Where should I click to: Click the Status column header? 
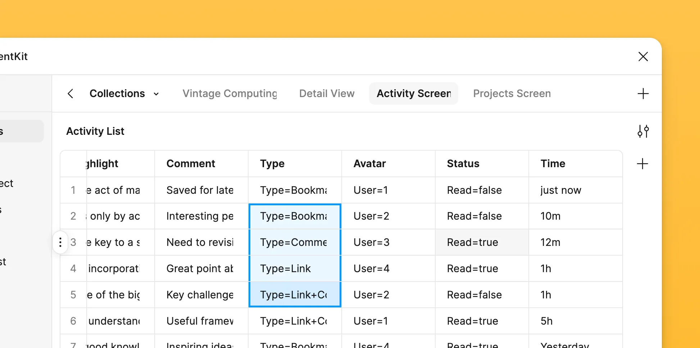[x=463, y=164]
